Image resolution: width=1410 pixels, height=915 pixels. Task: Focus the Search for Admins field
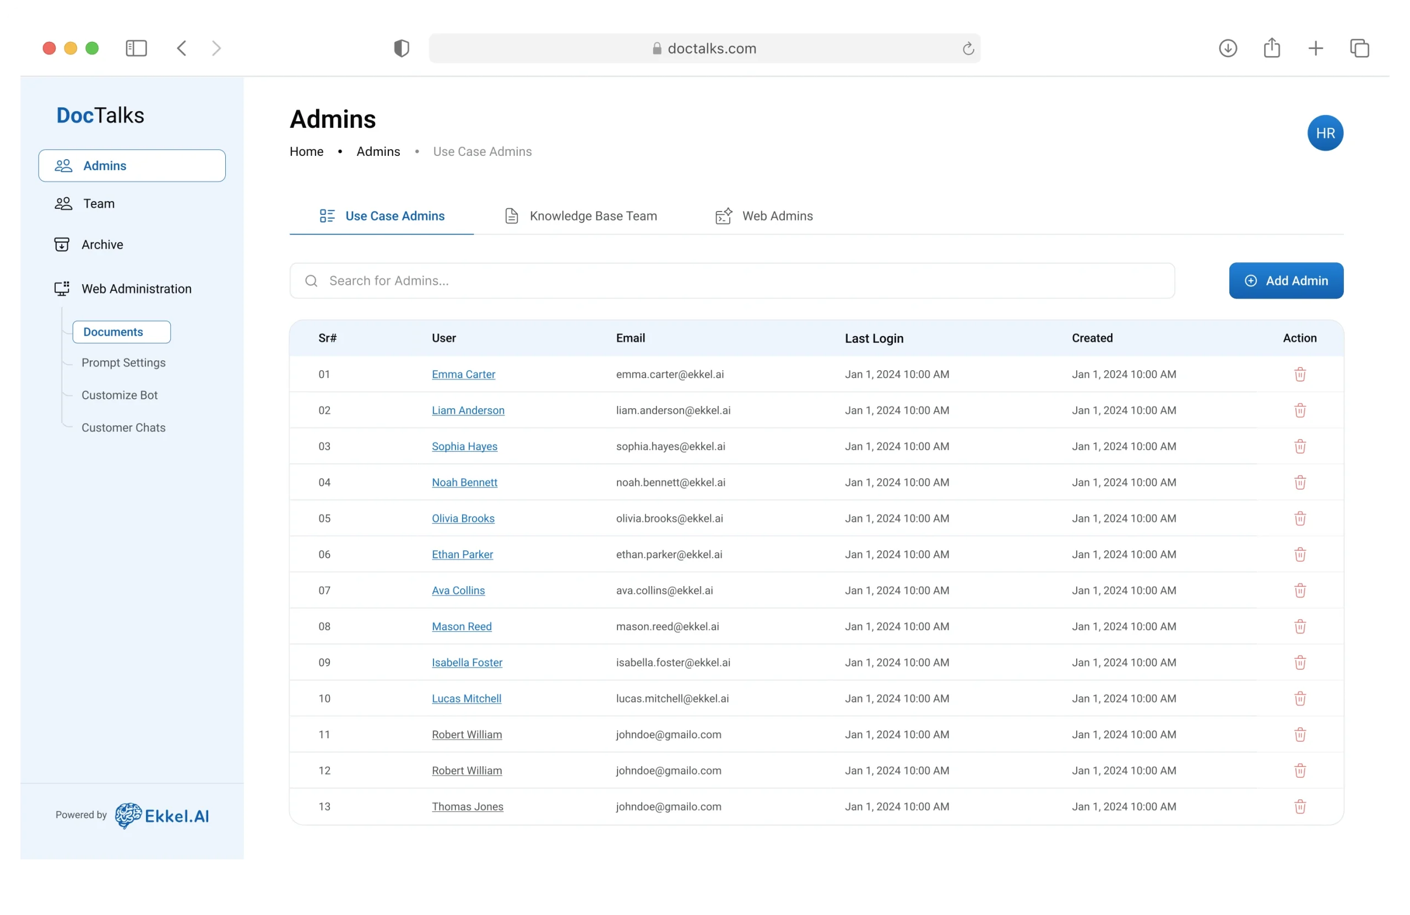click(731, 281)
